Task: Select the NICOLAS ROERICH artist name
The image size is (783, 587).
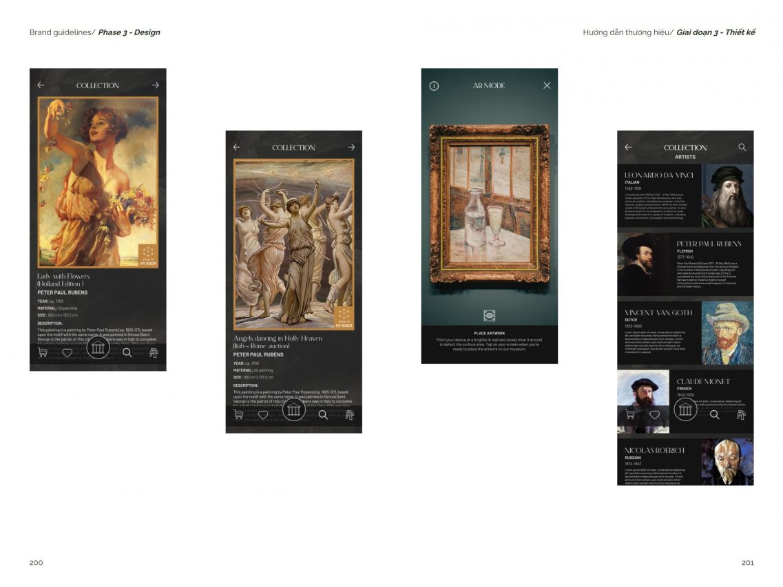Action: click(654, 450)
